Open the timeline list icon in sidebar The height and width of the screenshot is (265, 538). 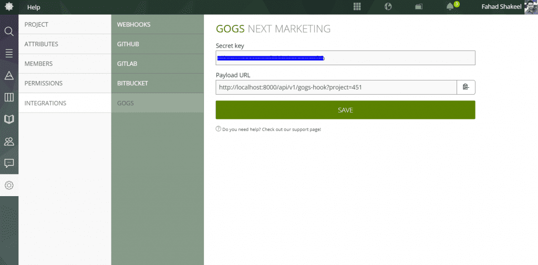point(9,53)
